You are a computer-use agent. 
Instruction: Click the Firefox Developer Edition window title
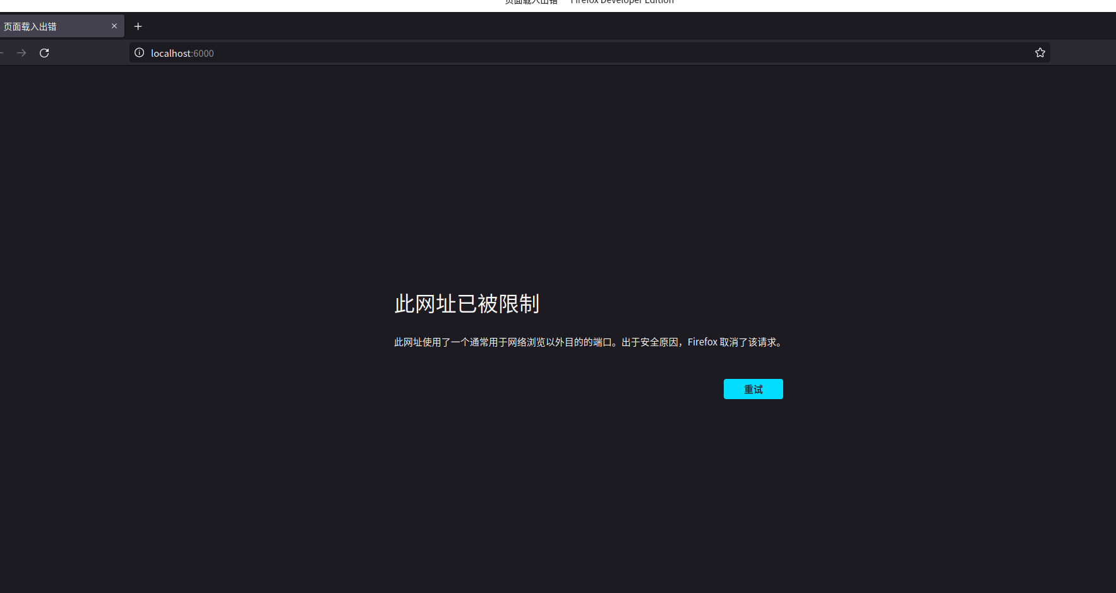622,3
